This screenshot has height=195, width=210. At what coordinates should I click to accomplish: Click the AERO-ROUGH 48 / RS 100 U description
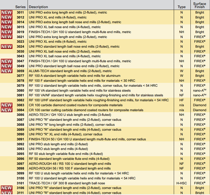70,164
